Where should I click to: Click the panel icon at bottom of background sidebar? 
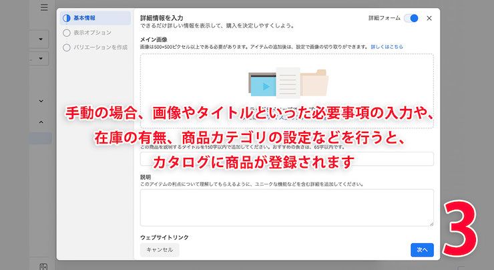point(43,267)
